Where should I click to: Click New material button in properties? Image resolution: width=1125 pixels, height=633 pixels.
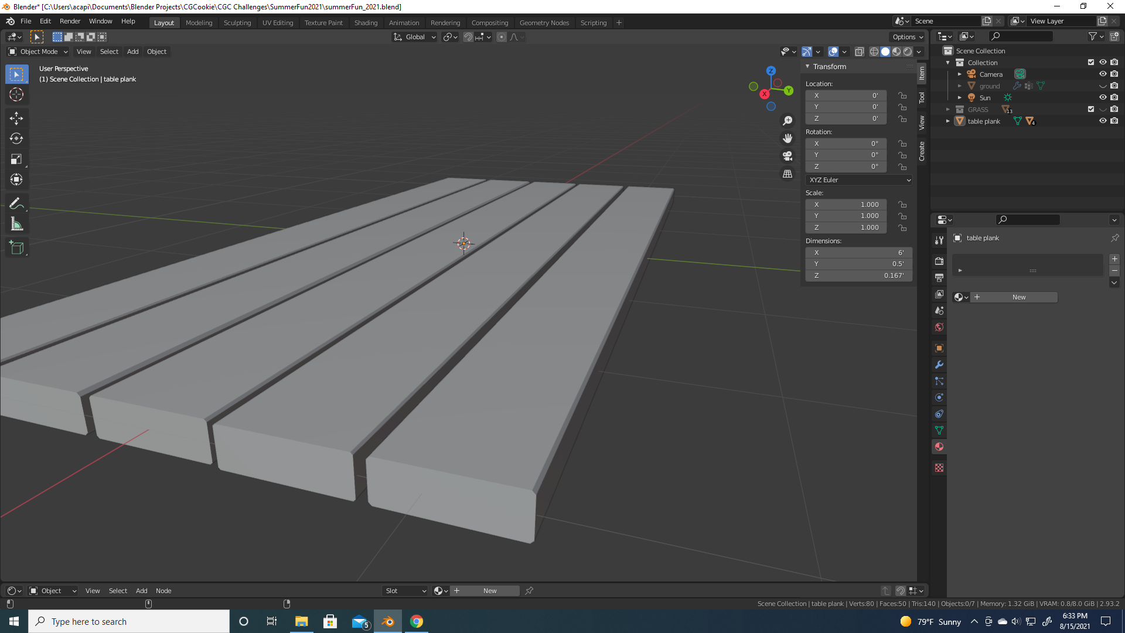coord(1018,297)
